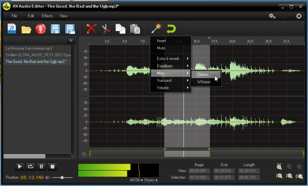Screen dimensions: 308x186
Task: Open the Edit menu
Action: [30, 16]
